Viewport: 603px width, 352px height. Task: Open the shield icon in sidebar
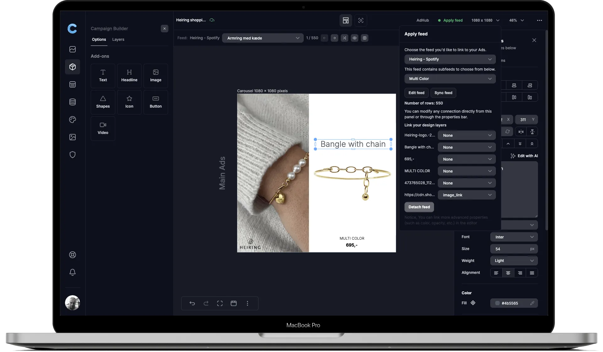pos(73,155)
